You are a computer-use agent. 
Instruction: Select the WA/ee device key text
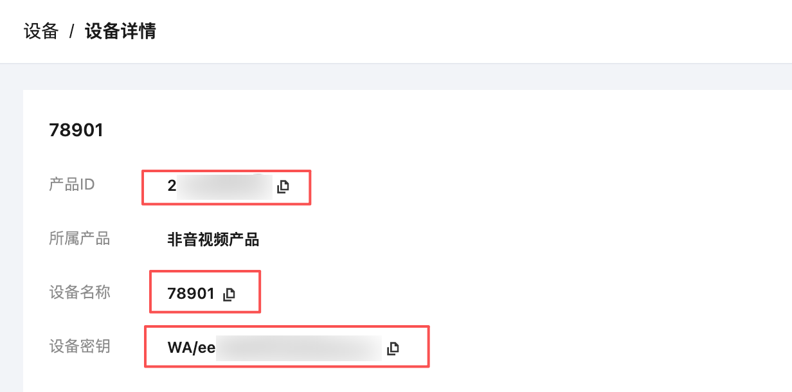point(191,348)
